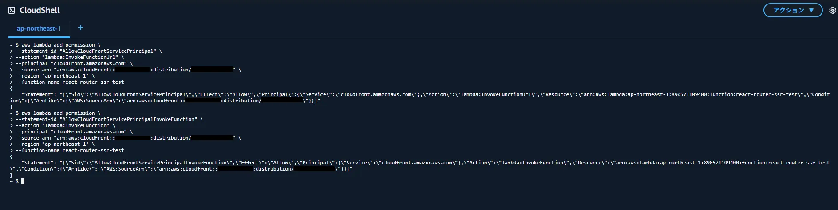Screen dimensions: 838x210
Task: Click the CloudShell title text
Action: point(40,10)
